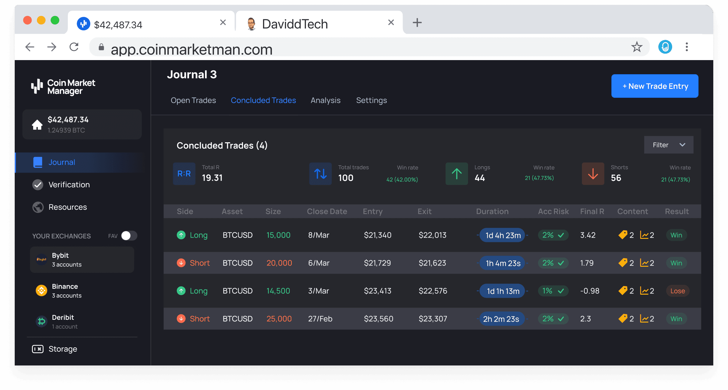Click the Verification sidebar icon
728x390 pixels.
[x=37, y=184]
